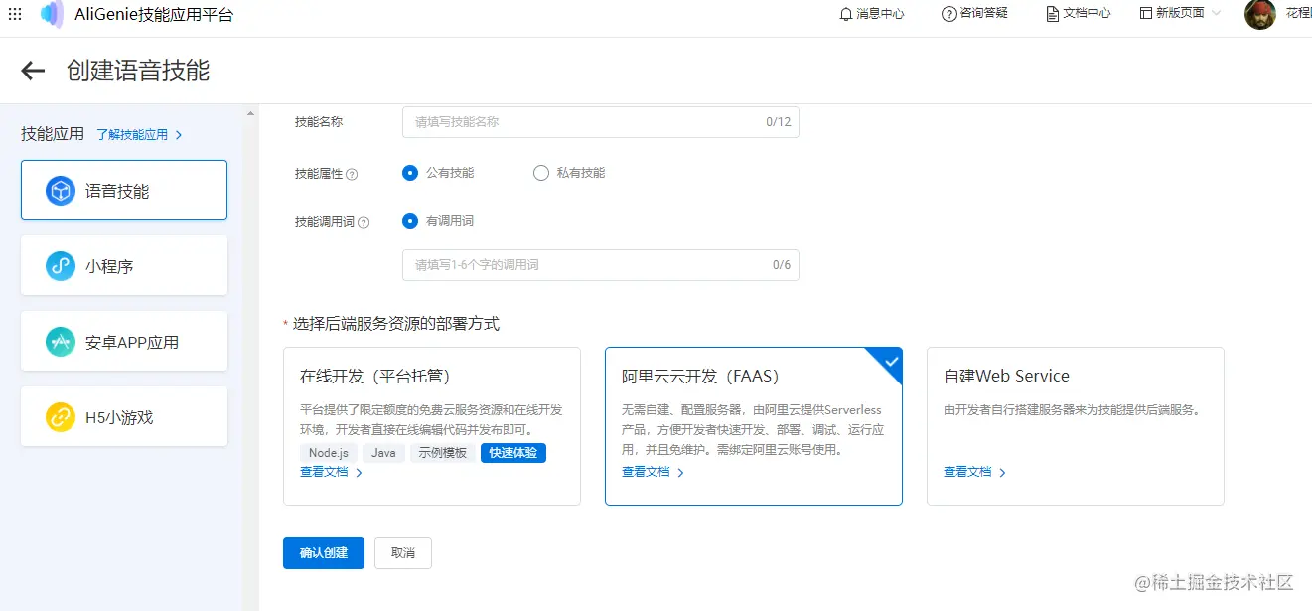Open 查看文档 link in 自建Web Service card
The image size is (1312, 611).
[967, 472]
